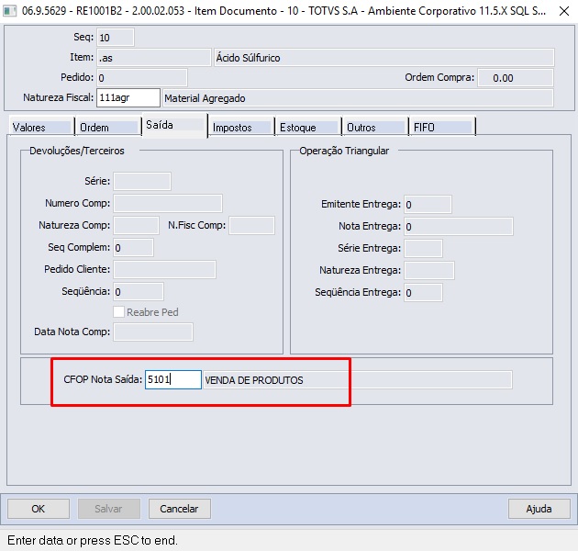578x551 pixels.
Task: Close the Item Documento window
Action: 563,11
